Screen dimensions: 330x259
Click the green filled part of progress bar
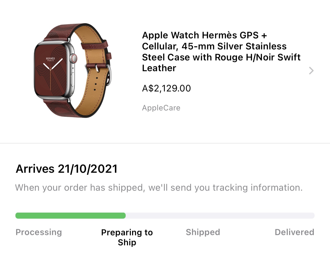[x=70, y=216]
